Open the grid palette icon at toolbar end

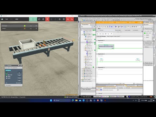[x=76, y=19]
